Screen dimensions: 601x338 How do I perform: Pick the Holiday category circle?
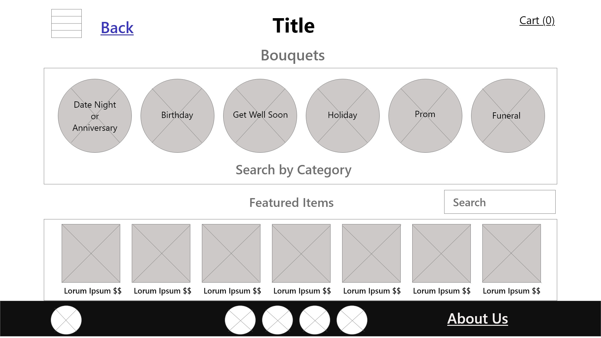click(343, 116)
